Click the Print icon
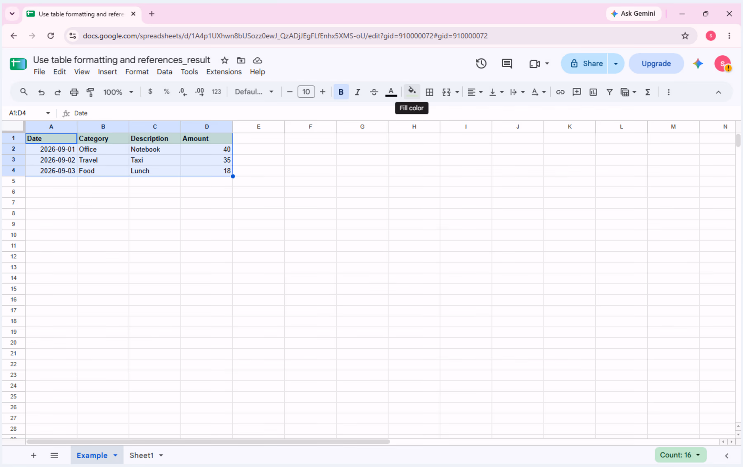The width and height of the screenshot is (743, 467). click(x=74, y=92)
